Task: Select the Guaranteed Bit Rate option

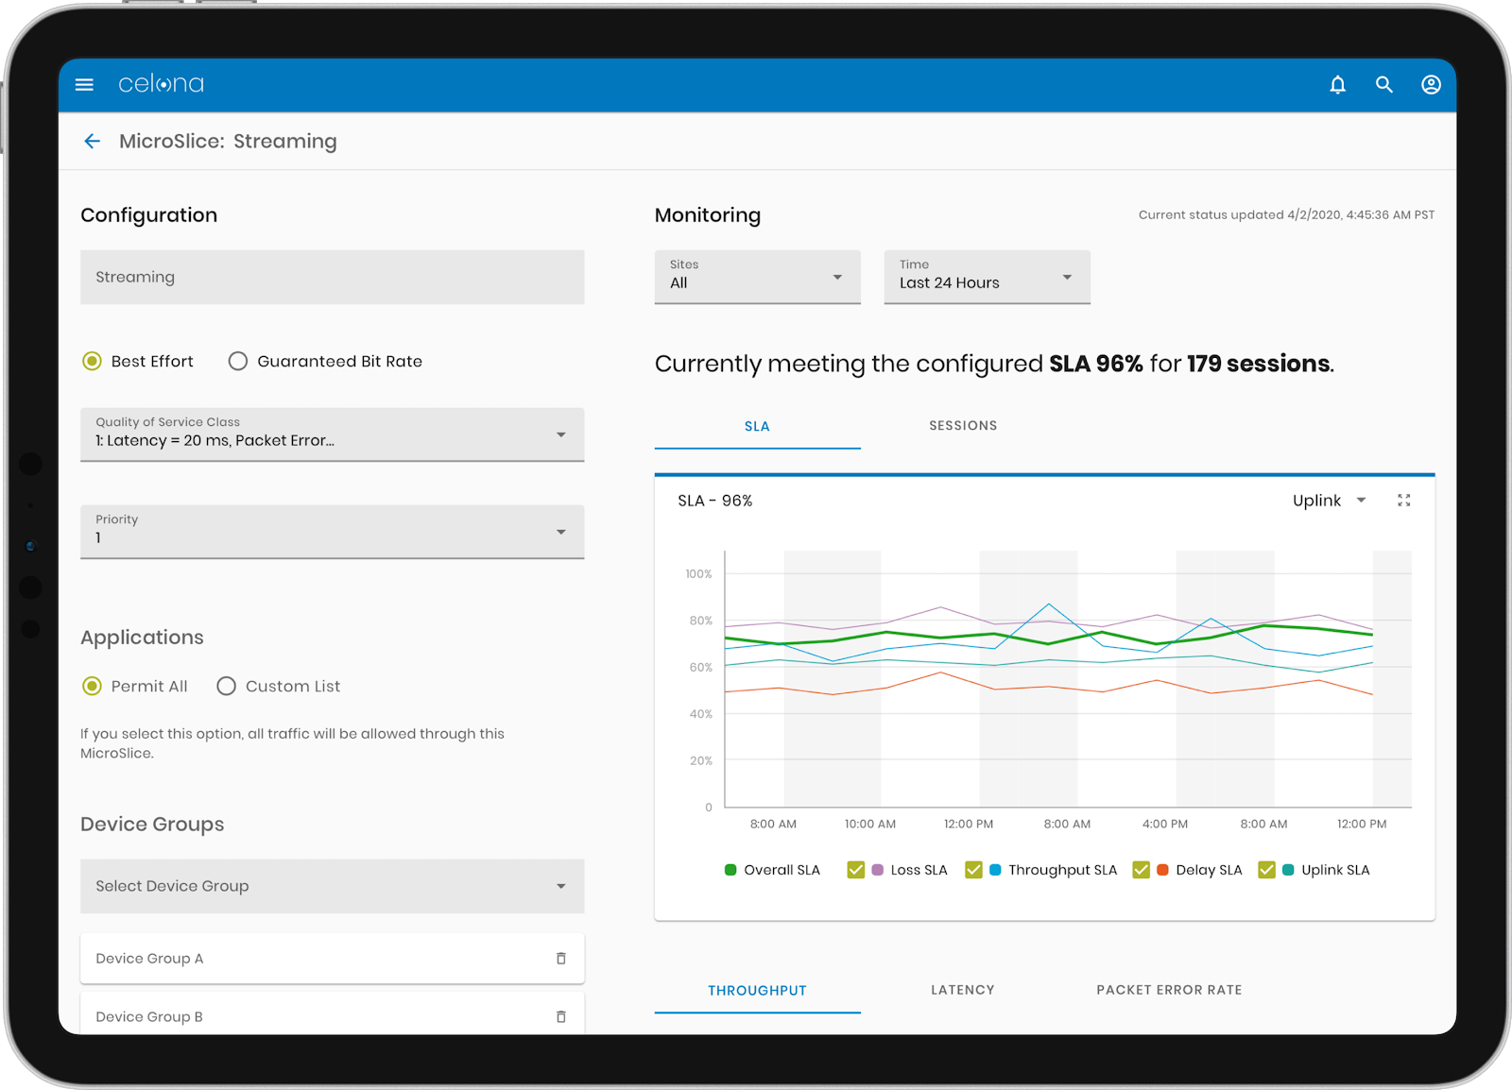Action: point(238,361)
